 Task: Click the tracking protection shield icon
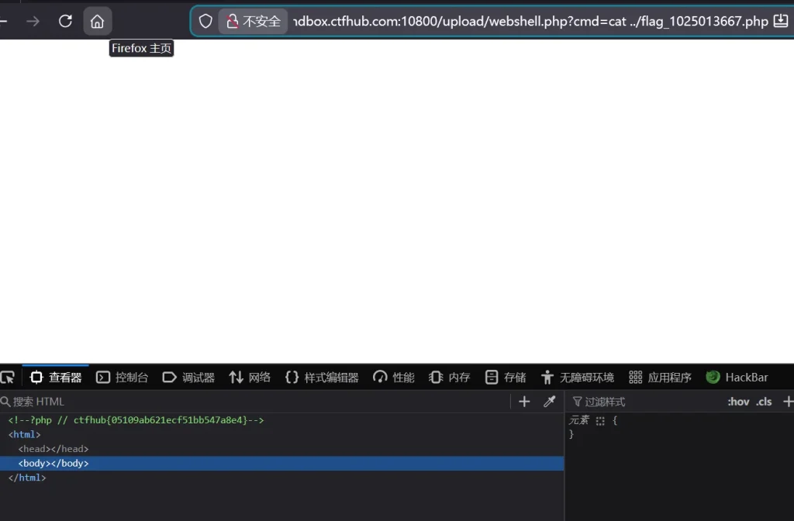click(205, 21)
